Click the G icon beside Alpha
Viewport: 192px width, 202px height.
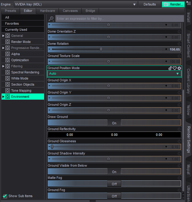pyautogui.click(x=8, y=54)
